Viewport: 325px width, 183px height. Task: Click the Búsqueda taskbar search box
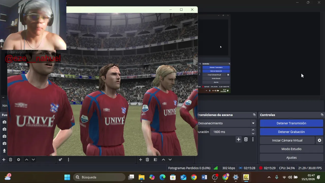coord(99,177)
